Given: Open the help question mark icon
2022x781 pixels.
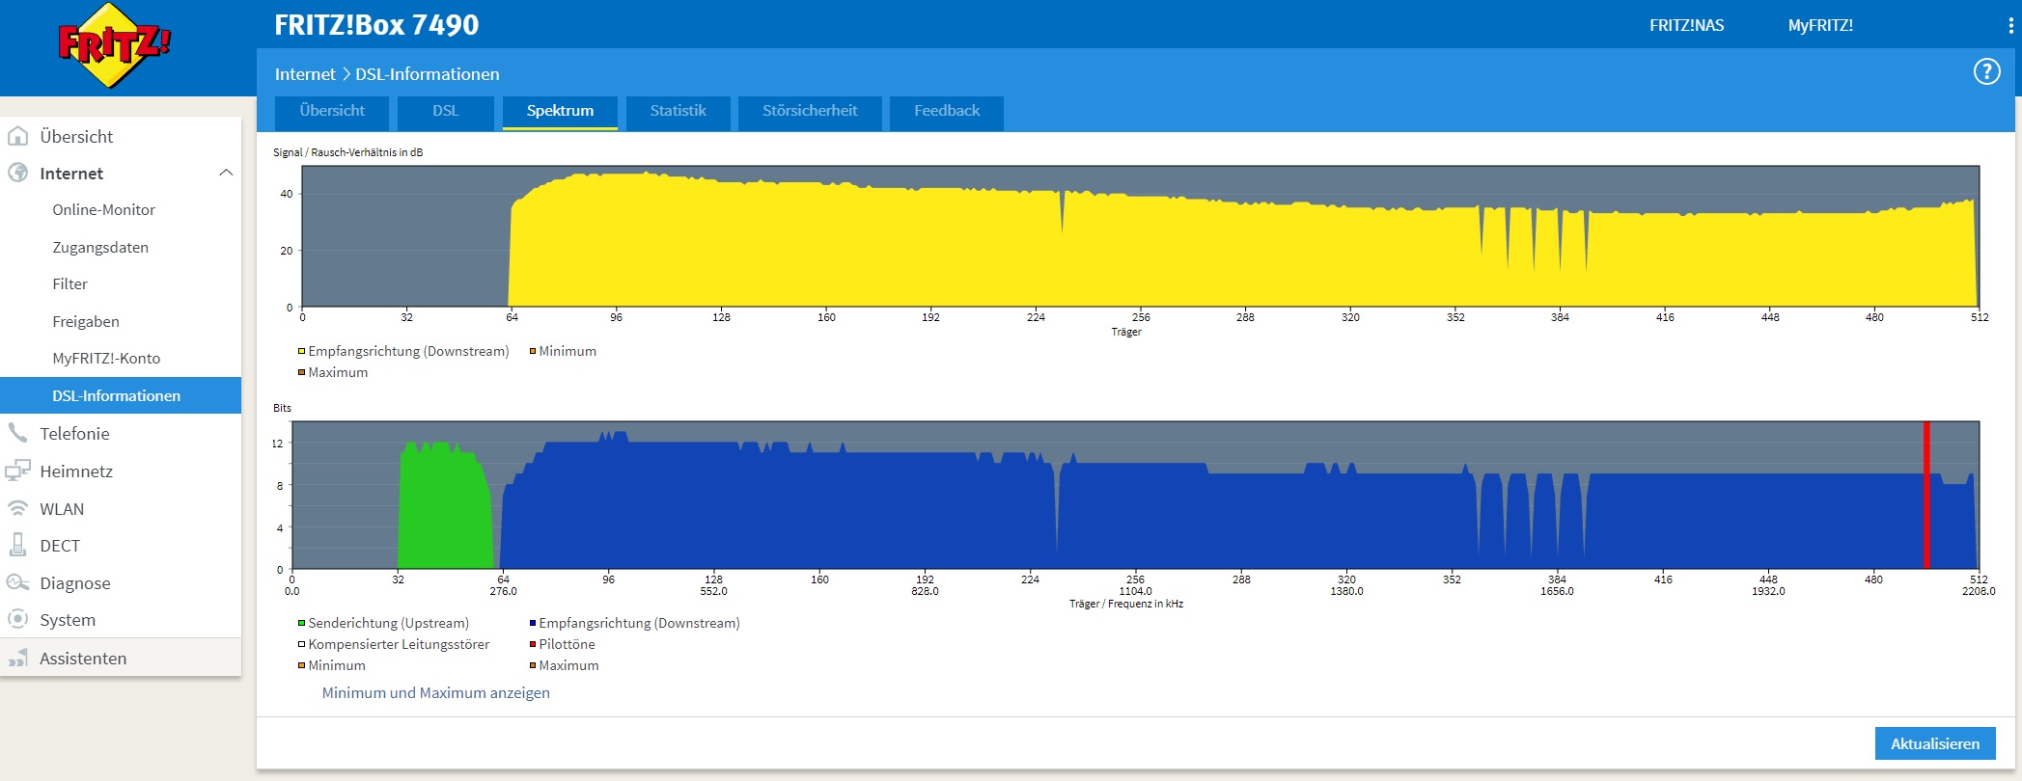Looking at the screenshot, I should [1986, 72].
